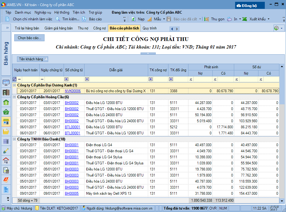The height and width of the screenshot is (212, 286).
Task: Click the Chọn báo cáo... button
Action: pyautogui.click(x=29, y=38)
